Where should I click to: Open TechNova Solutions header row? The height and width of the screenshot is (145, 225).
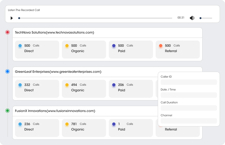click(107, 33)
